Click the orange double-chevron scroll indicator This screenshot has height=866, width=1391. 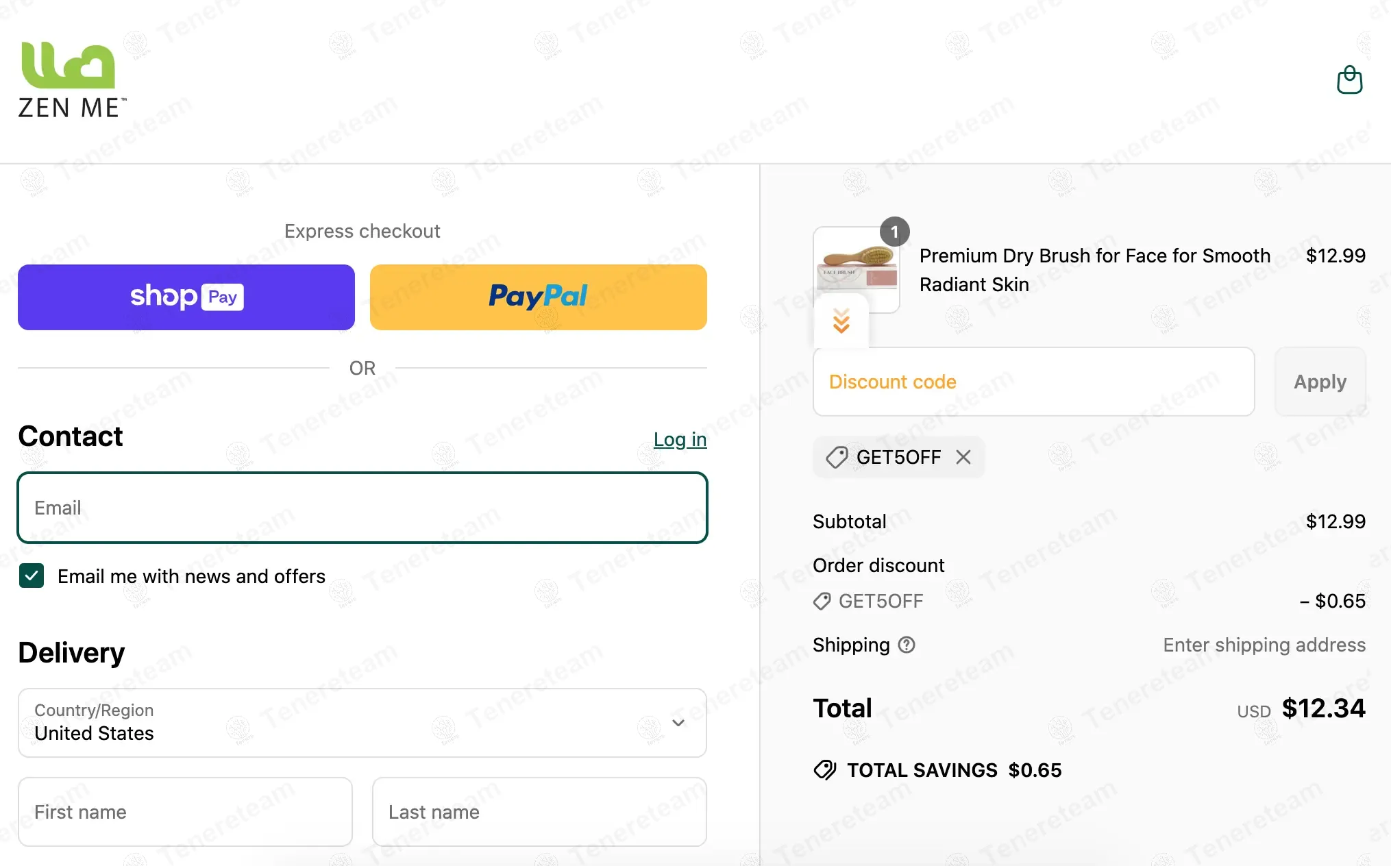pos(841,321)
